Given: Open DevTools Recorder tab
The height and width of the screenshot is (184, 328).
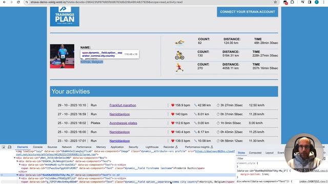Looking at the screenshot, I should coord(170,147).
